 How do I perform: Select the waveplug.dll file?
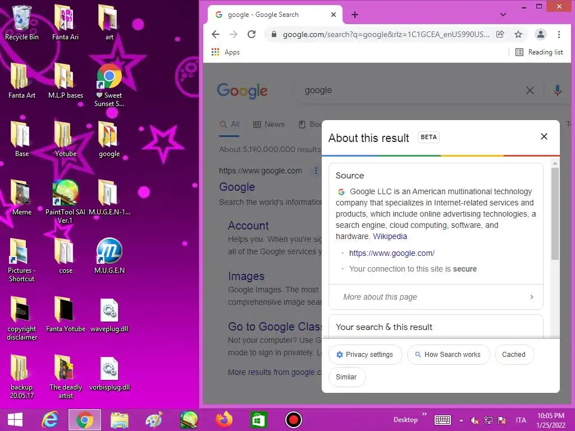(109, 314)
